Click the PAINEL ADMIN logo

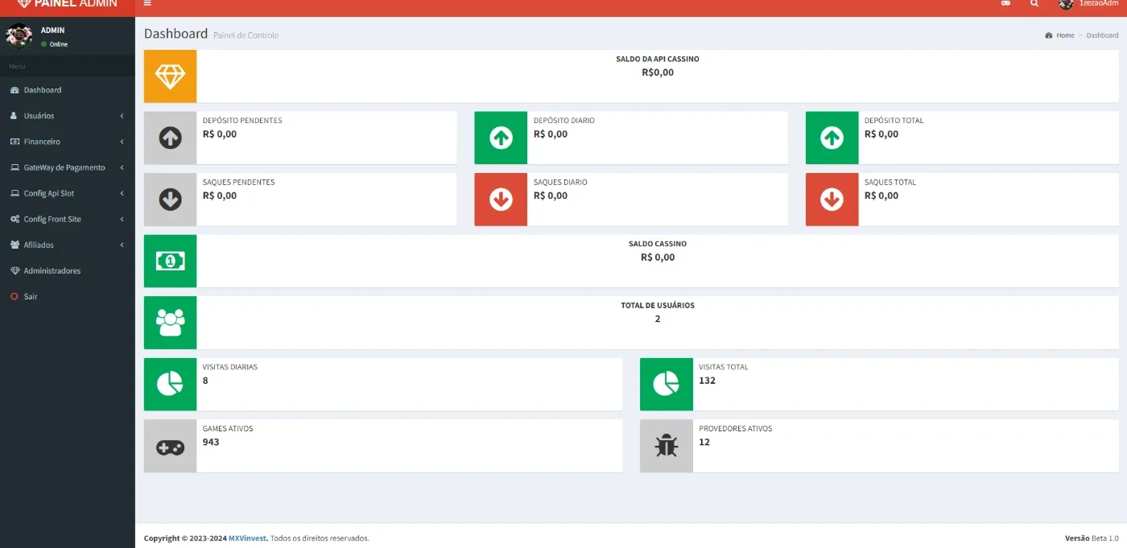point(68,3)
